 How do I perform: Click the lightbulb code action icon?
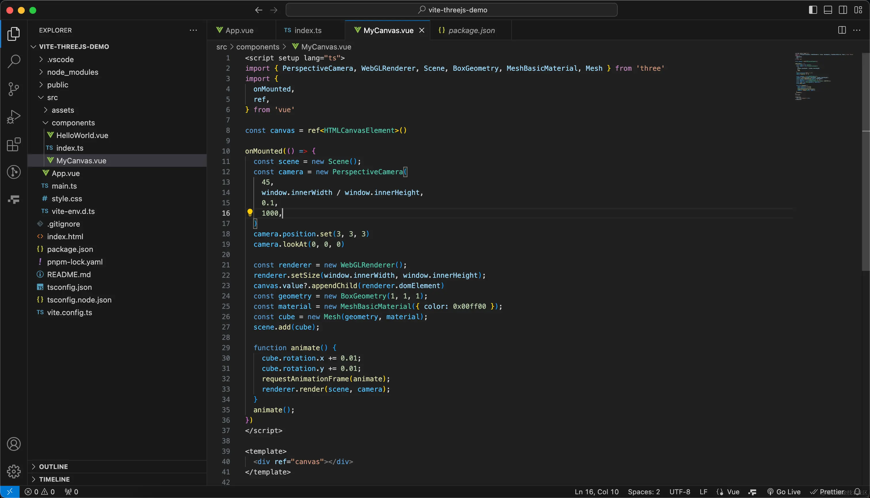tap(250, 213)
